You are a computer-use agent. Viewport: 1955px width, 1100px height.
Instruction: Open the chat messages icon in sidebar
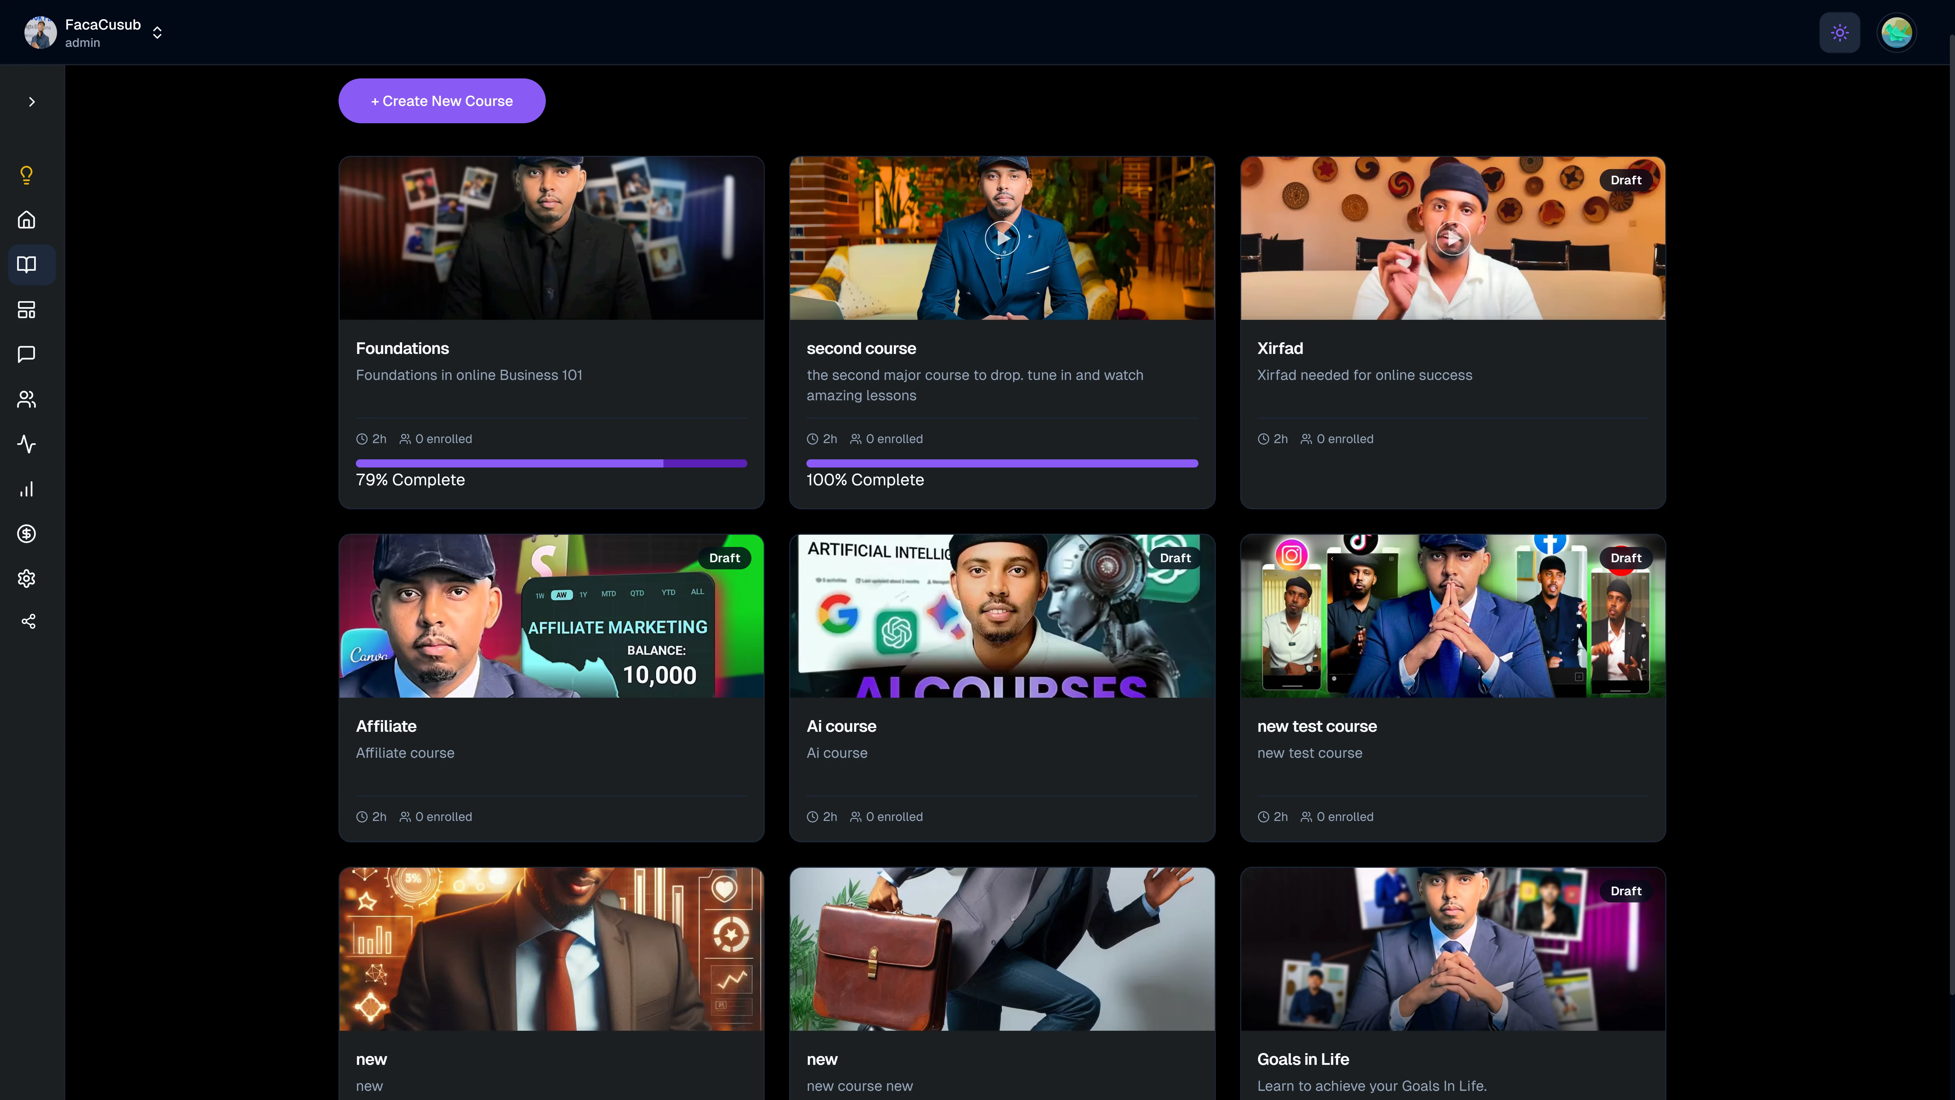point(26,354)
